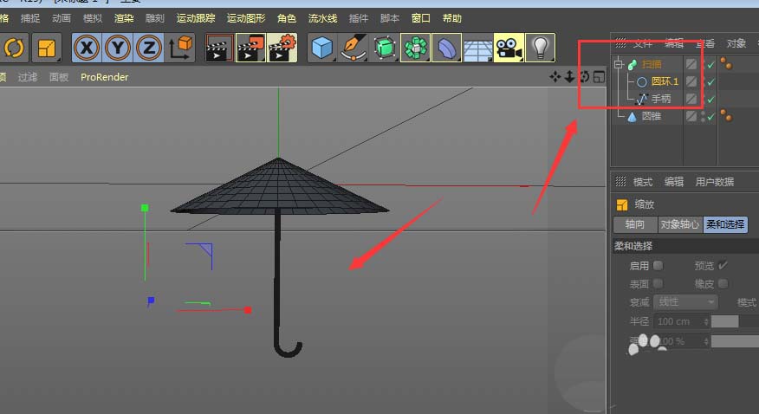
Task: Add a floor environment object
Action: tap(477, 48)
